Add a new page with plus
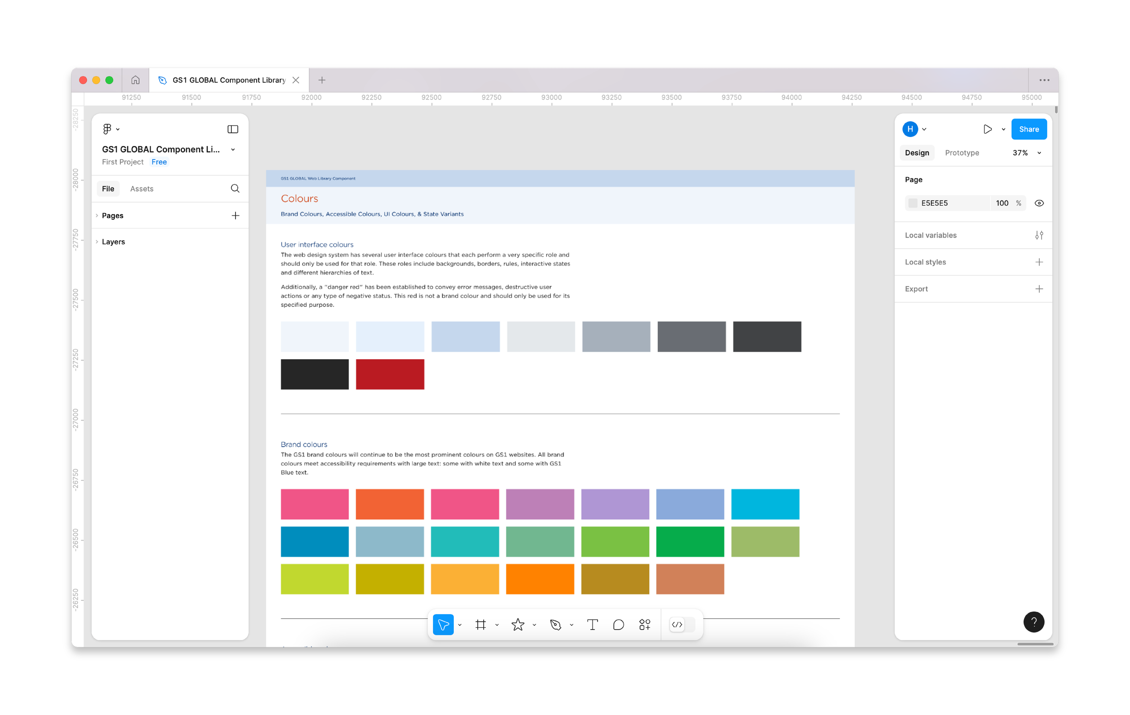Image resolution: width=1130 pixels, height=715 pixels. [x=235, y=215]
